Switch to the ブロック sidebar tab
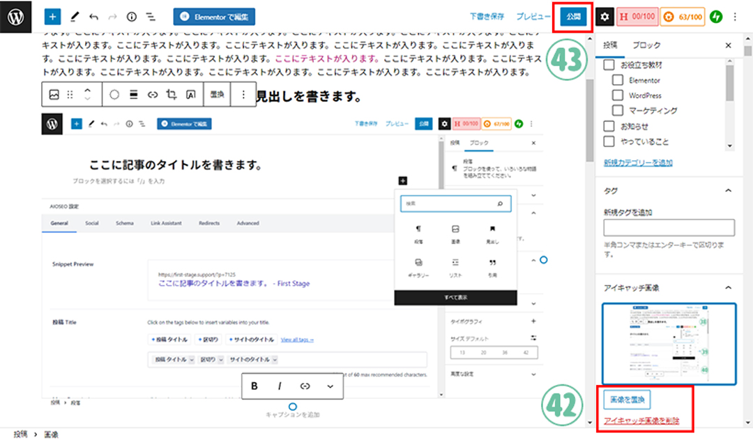Image resolution: width=753 pixels, height=440 pixels. tap(646, 45)
